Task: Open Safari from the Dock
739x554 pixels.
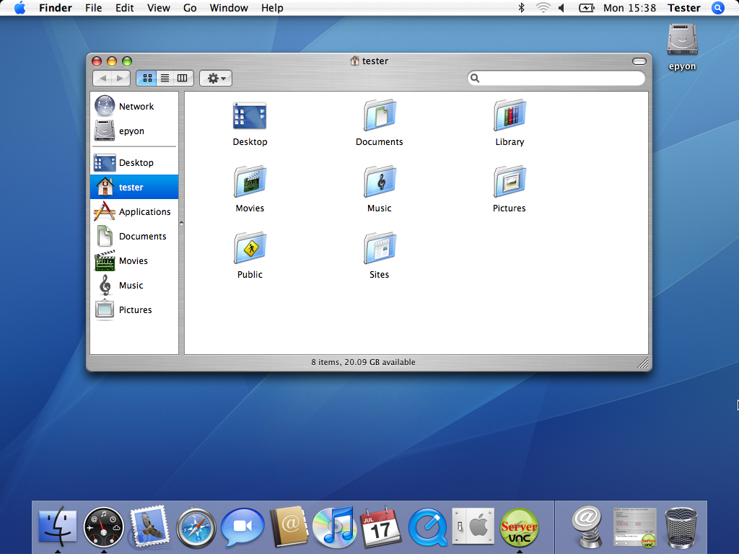Action: pyautogui.click(x=196, y=527)
